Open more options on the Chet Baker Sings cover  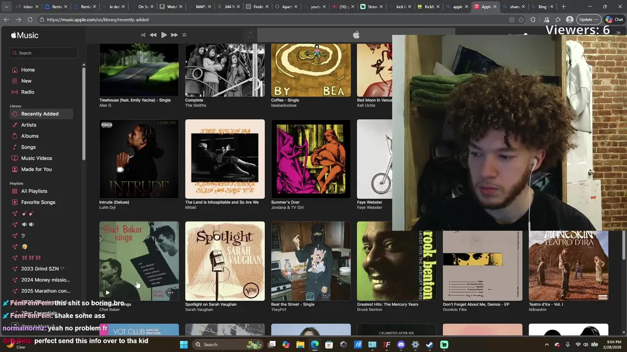170,293
